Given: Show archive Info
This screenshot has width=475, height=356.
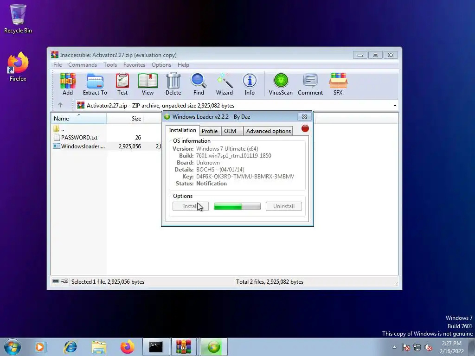Looking at the screenshot, I should (x=250, y=84).
